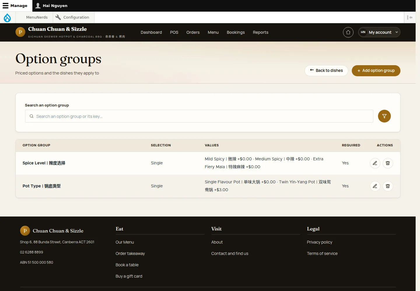Click the OPTION GROUP column header
Image resolution: width=420 pixels, height=291 pixels.
(x=36, y=145)
